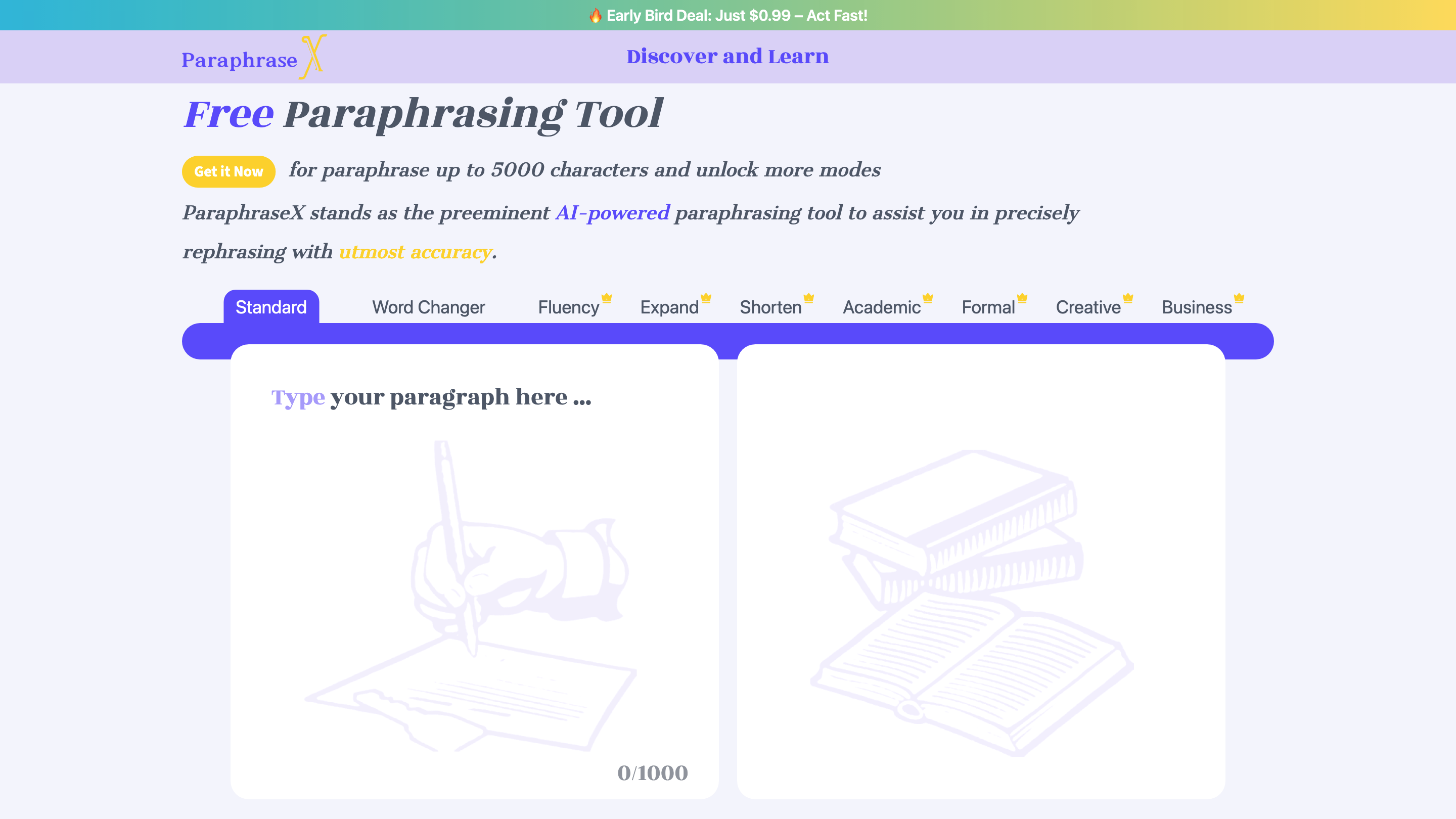Click the crown icon beside Formal
Screen dimensions: 1456x819
pos(1022,298)
